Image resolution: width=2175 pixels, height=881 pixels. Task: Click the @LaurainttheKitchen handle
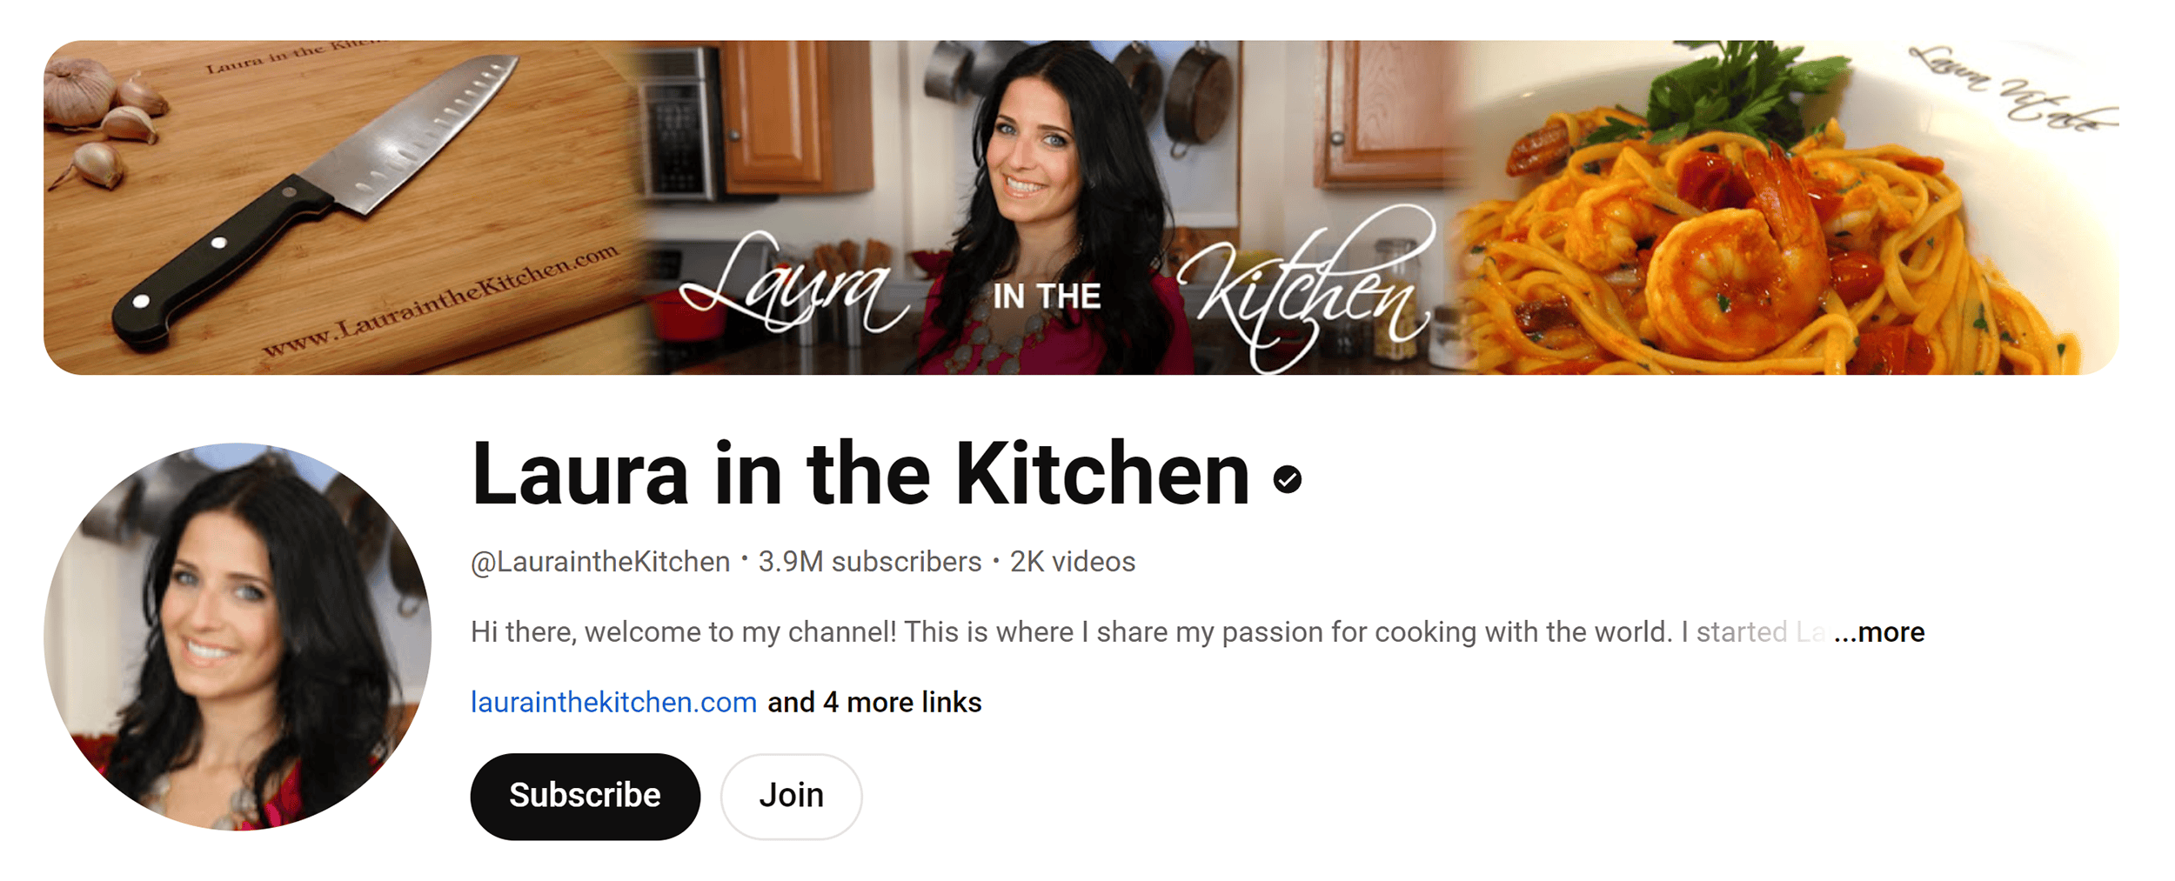click(600, 562)
